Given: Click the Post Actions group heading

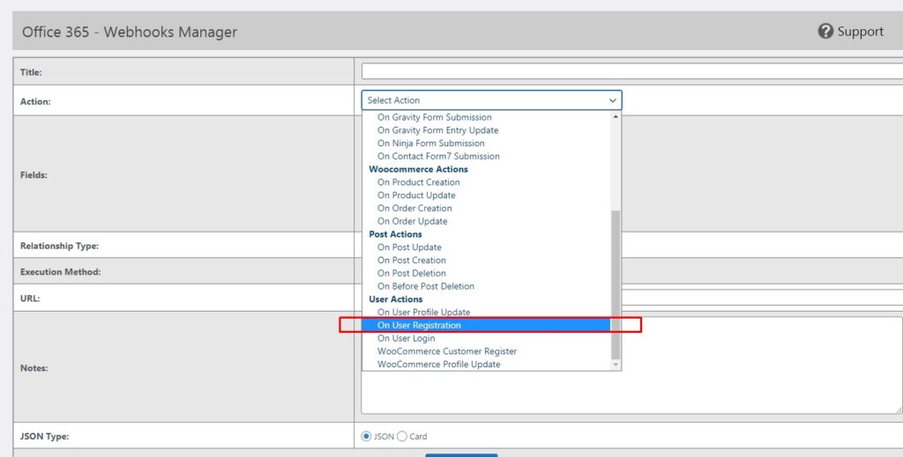Looking at the screenshot, I should [395, 234].
